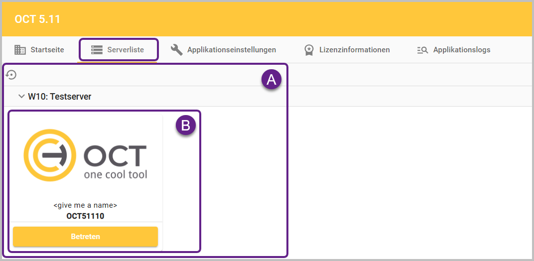Collapse the W10: Testserver group chevron
This screenshot has height=261, width=534.
(21, 96)
